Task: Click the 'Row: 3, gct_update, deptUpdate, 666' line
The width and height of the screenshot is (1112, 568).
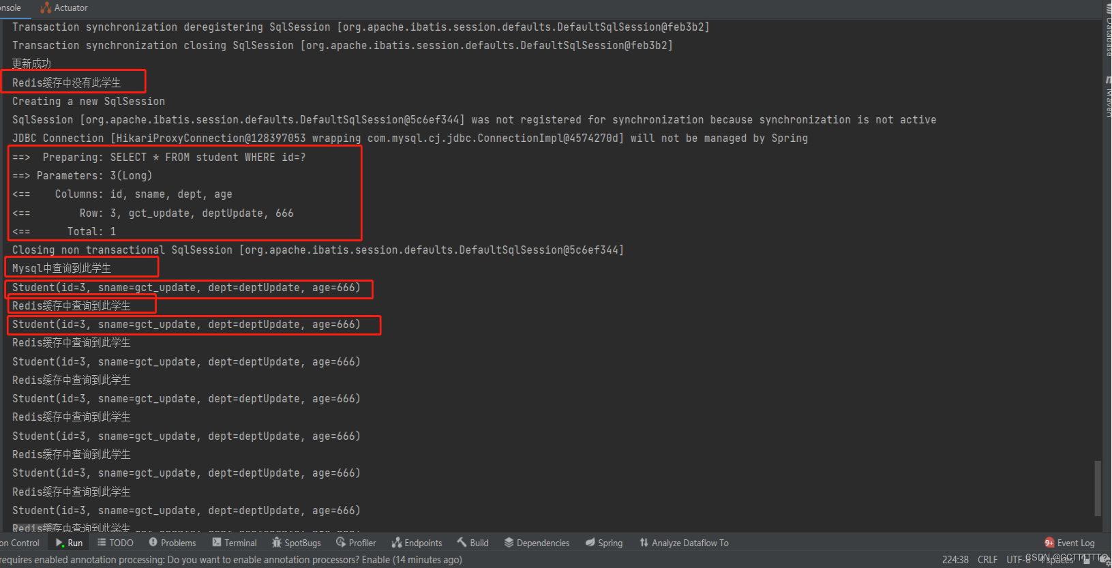Action: click(x=153, y=213)
